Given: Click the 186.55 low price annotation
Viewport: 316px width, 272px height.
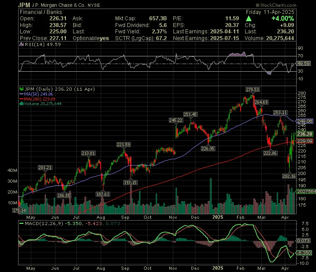Looking at the screenshot, I should pos(64,195).
